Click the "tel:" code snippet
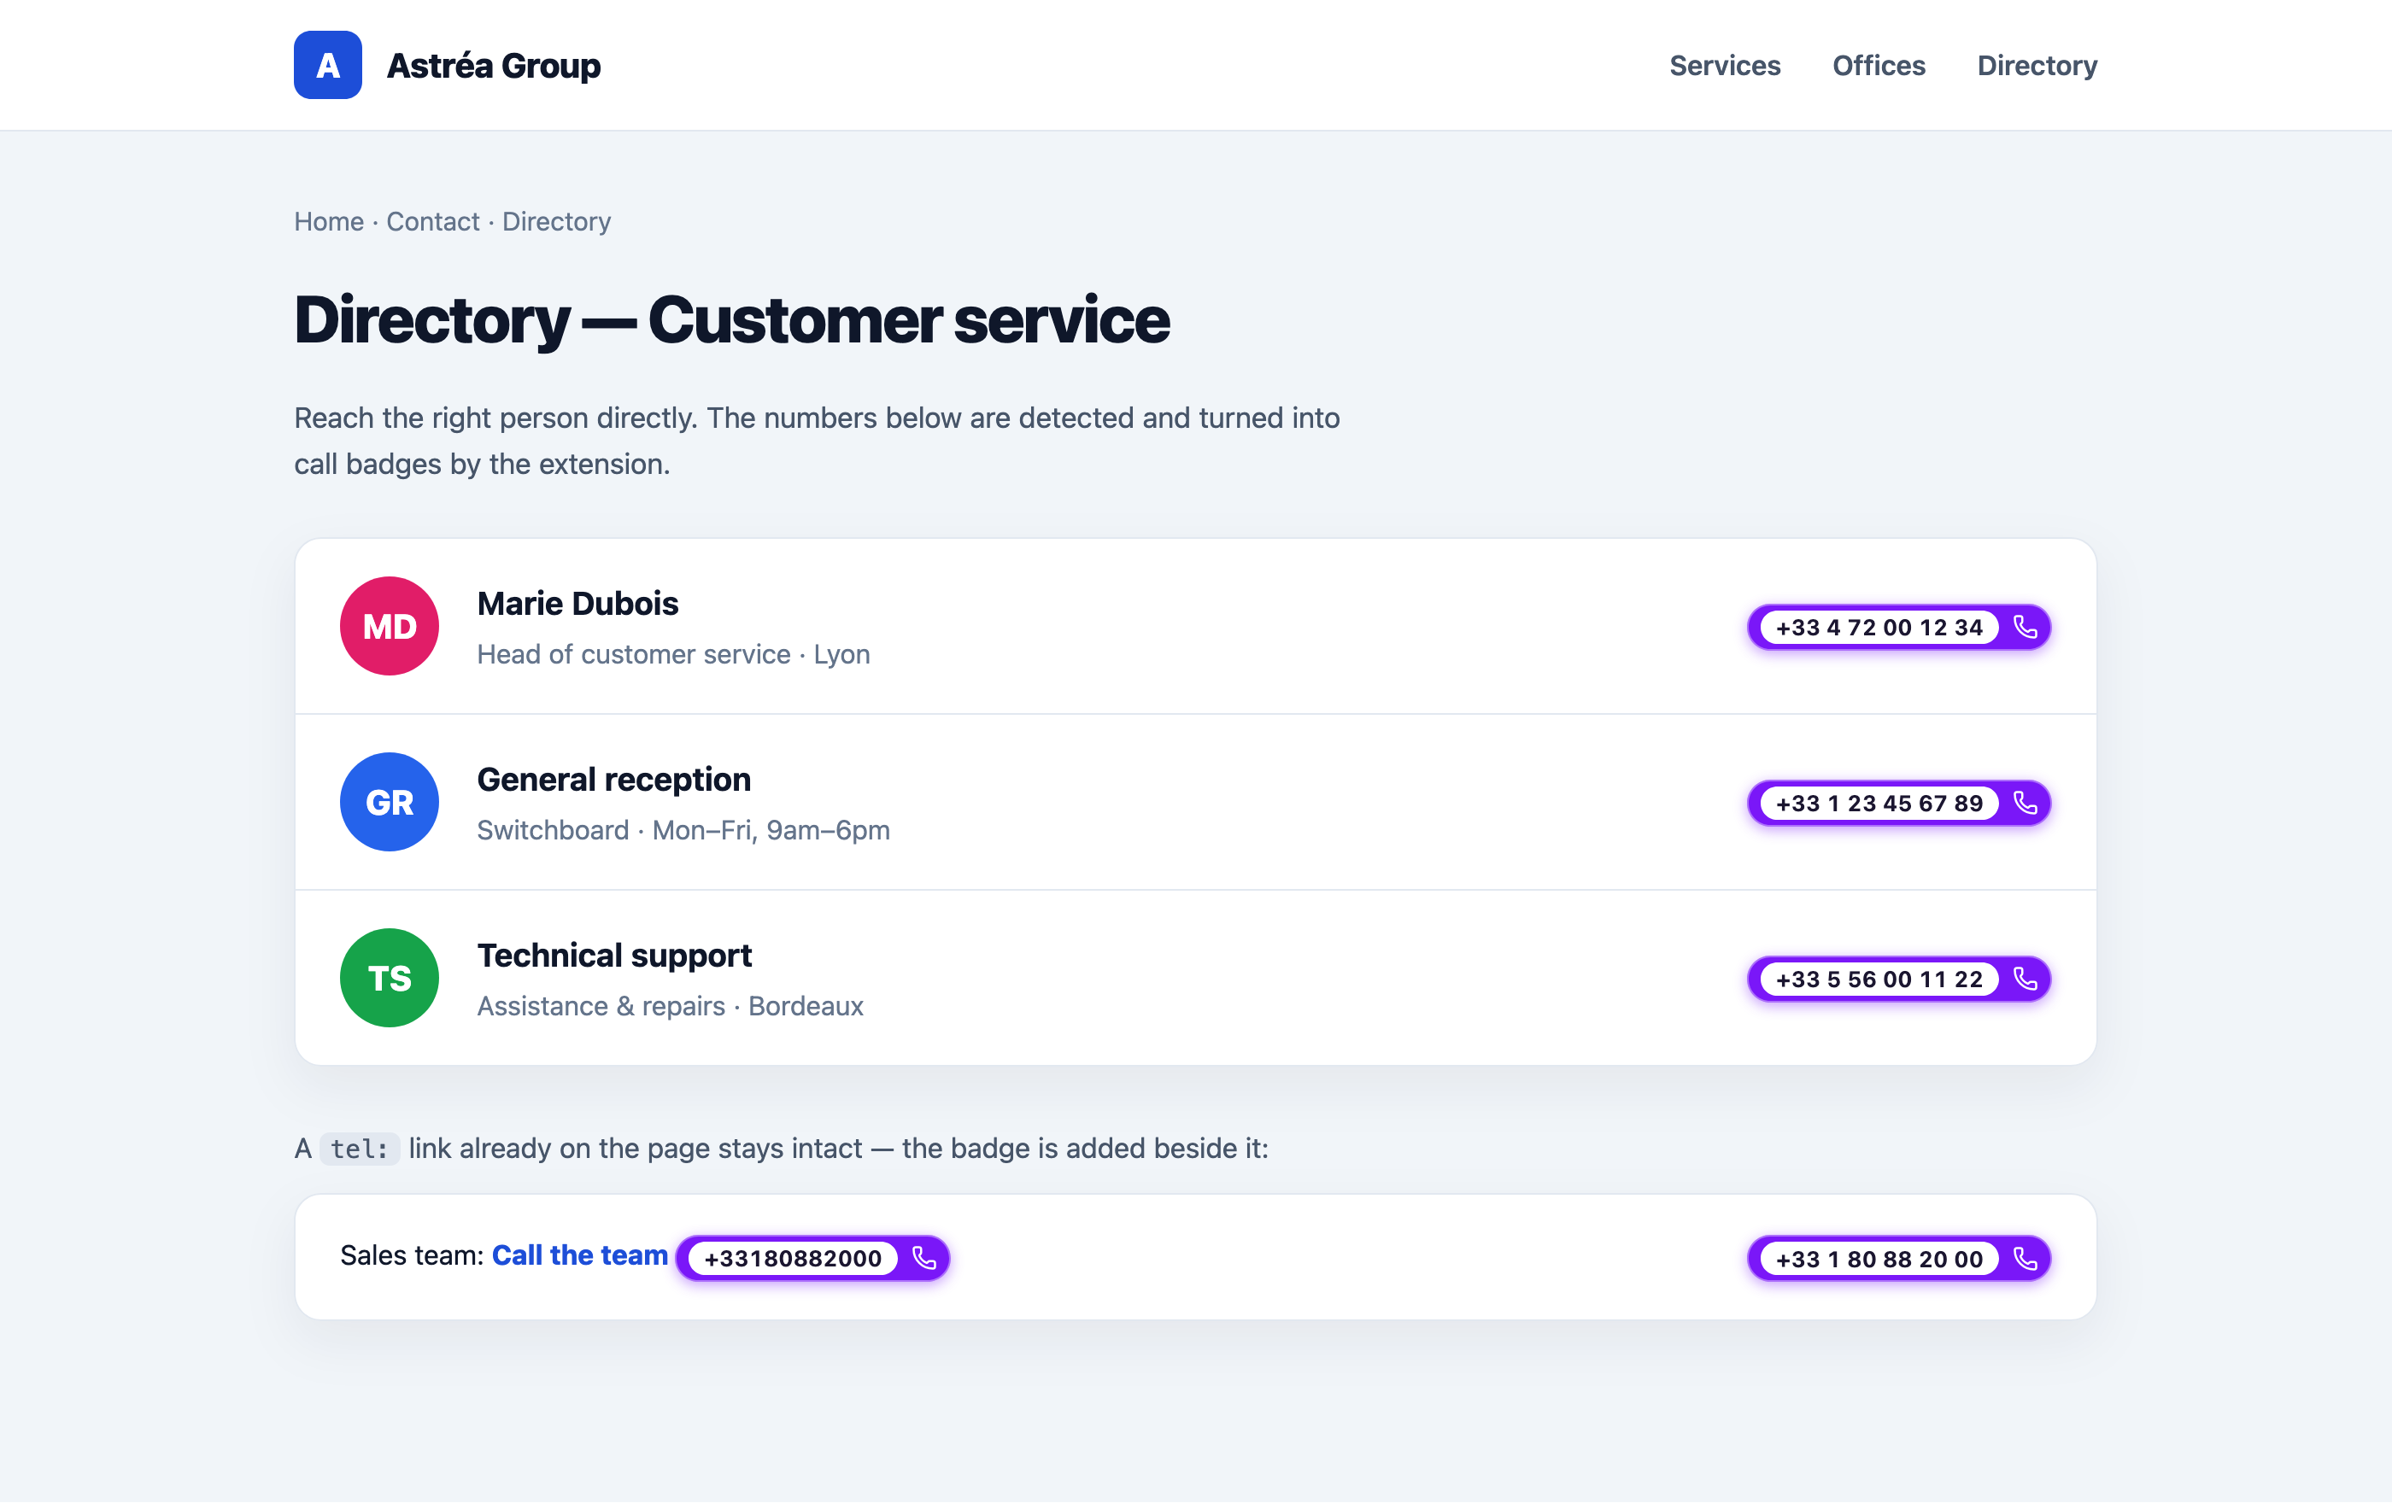The width and height of the screenshot is (2392, 1503). click(x=360, y=1149)
